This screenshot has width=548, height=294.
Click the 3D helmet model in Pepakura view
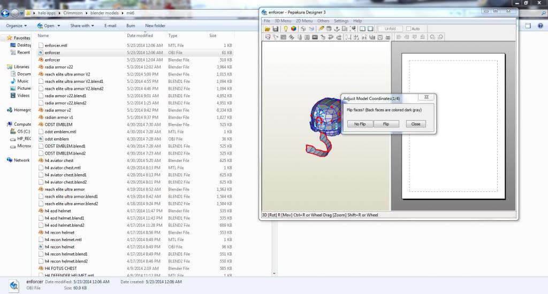[x=326, y=117]
